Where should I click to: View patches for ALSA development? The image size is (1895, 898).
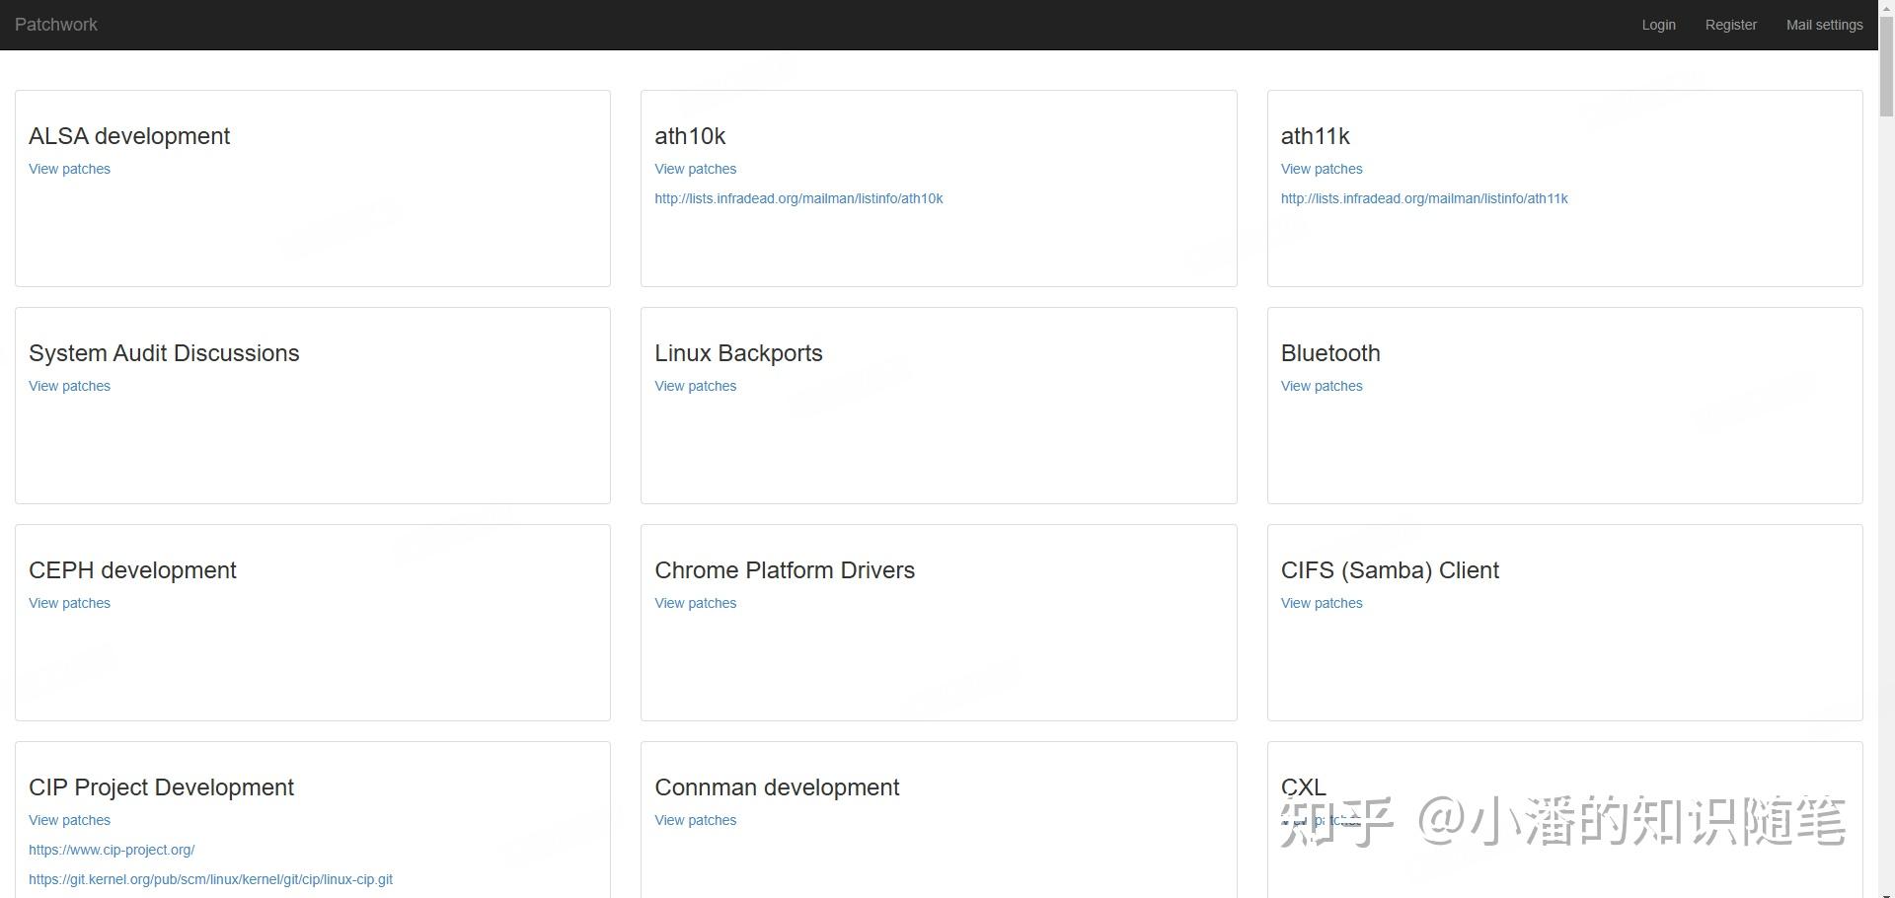pyautogui.click(x=69, y=169)
